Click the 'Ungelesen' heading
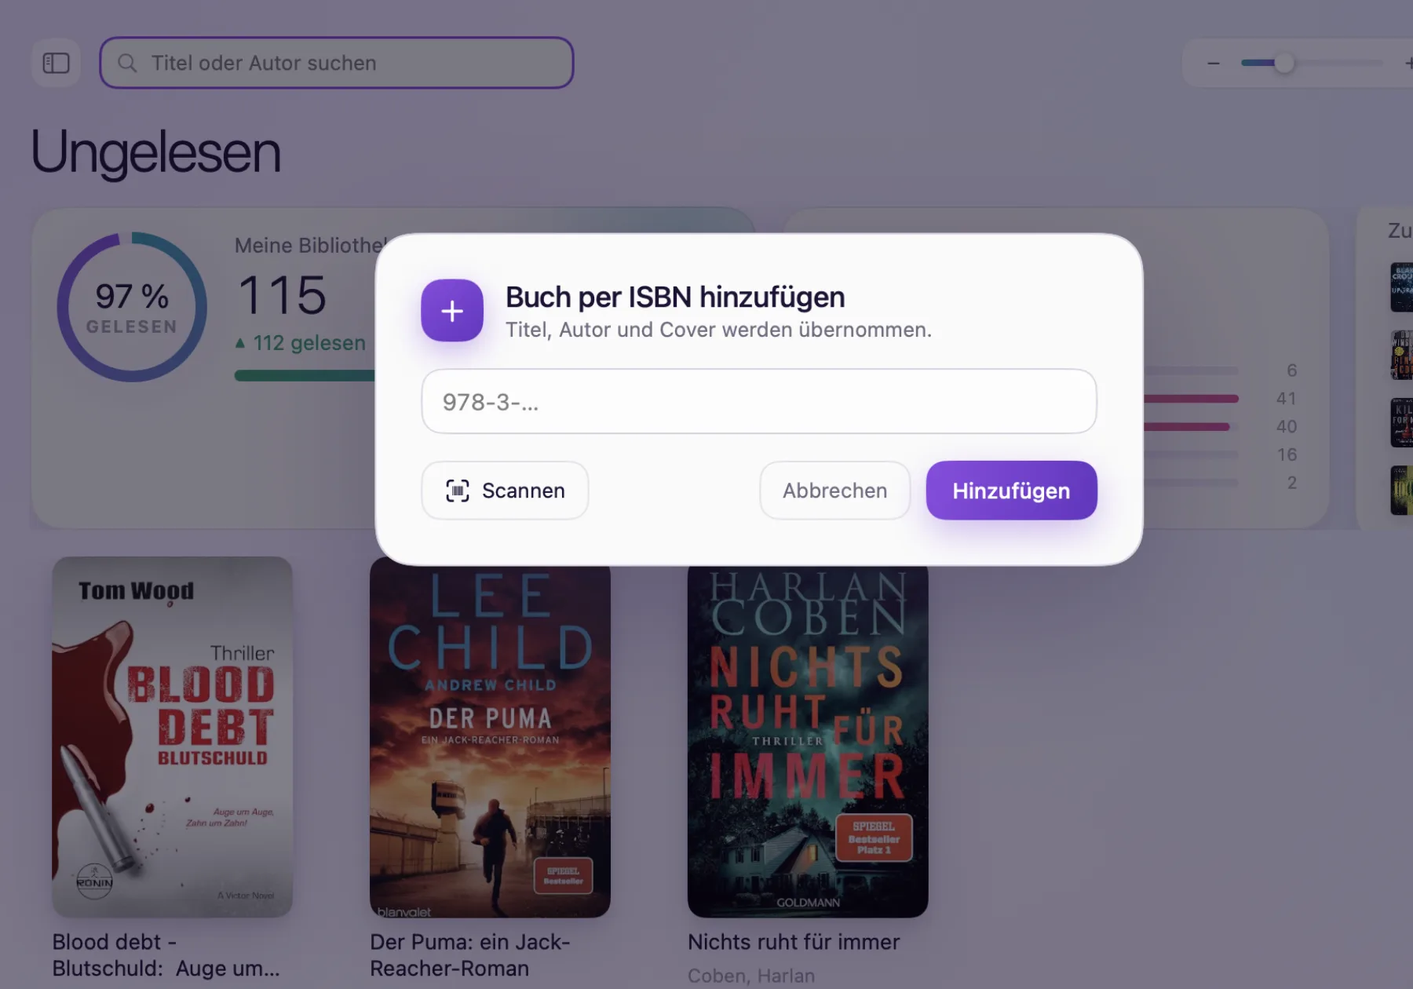Viewport: 1413px width, 989px height. pos(155,152)
